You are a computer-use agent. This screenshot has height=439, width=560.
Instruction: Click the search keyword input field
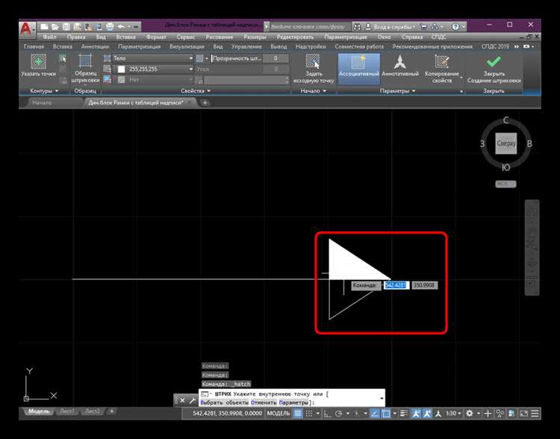[309, 27]
